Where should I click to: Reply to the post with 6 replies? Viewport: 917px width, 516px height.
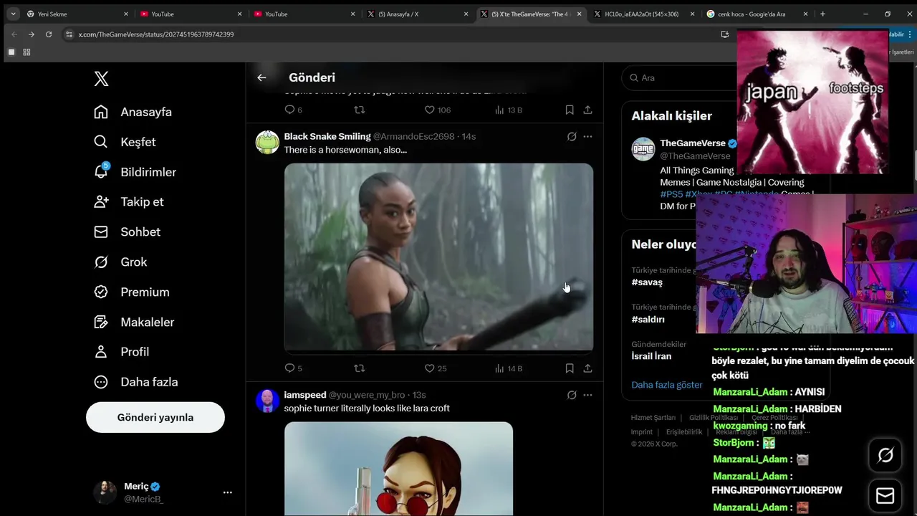click(x=290, y=110)
